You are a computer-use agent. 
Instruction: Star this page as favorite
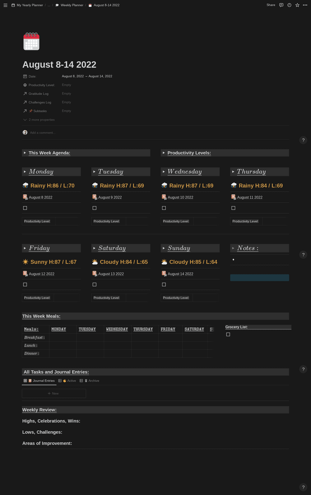(297, 5)
